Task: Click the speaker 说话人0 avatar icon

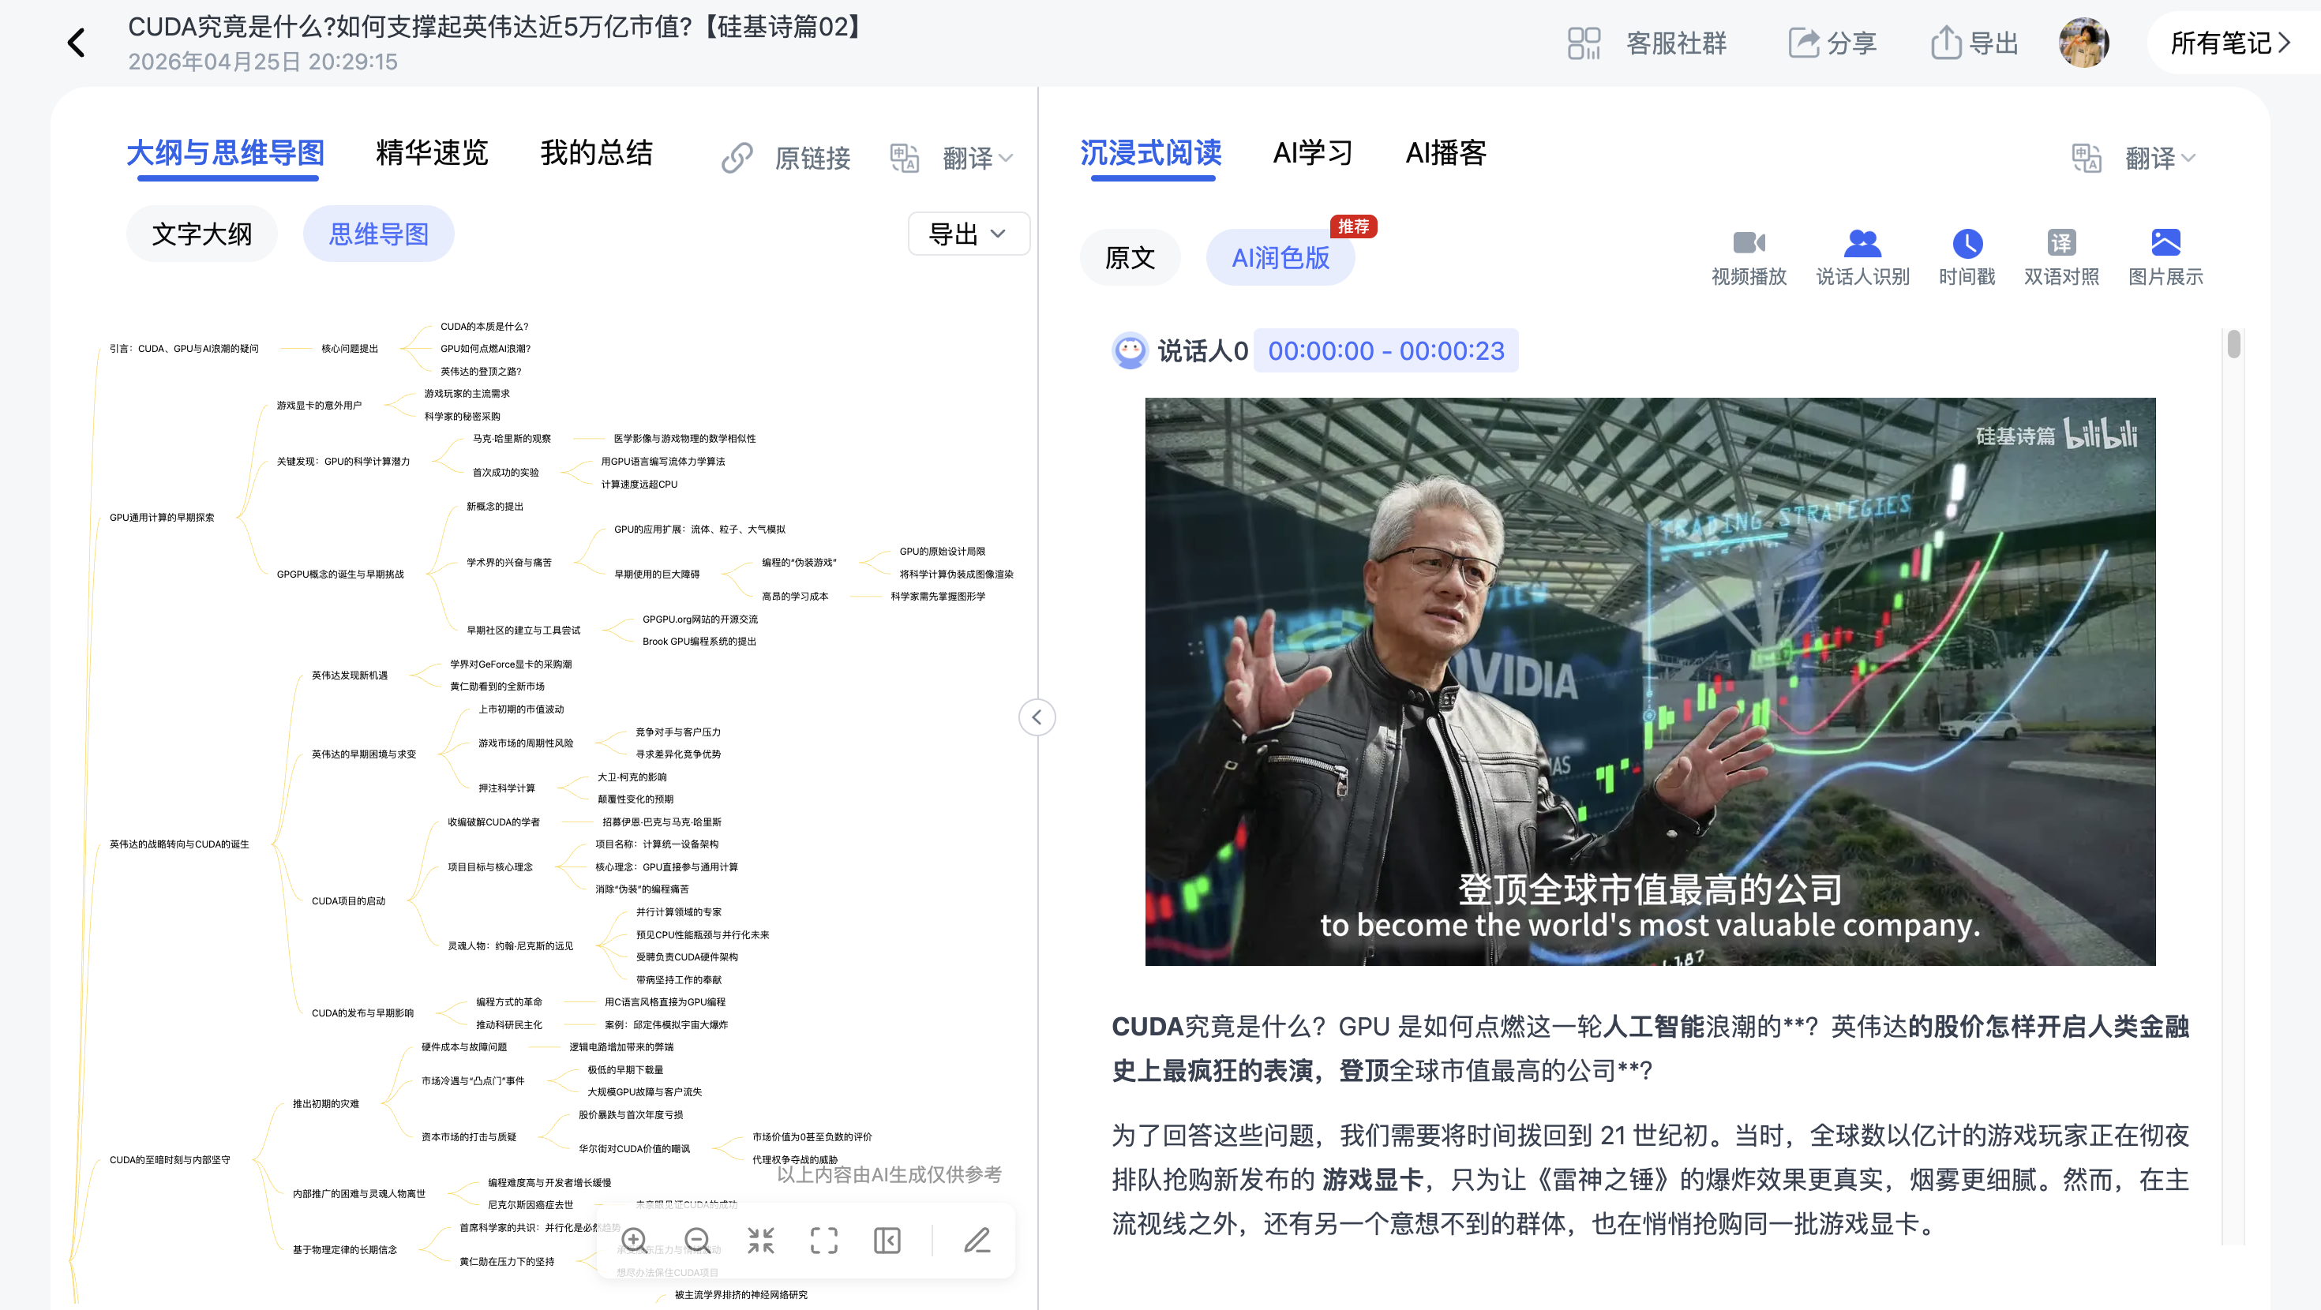Action: pyautogui.click(x=1130, y=350)
